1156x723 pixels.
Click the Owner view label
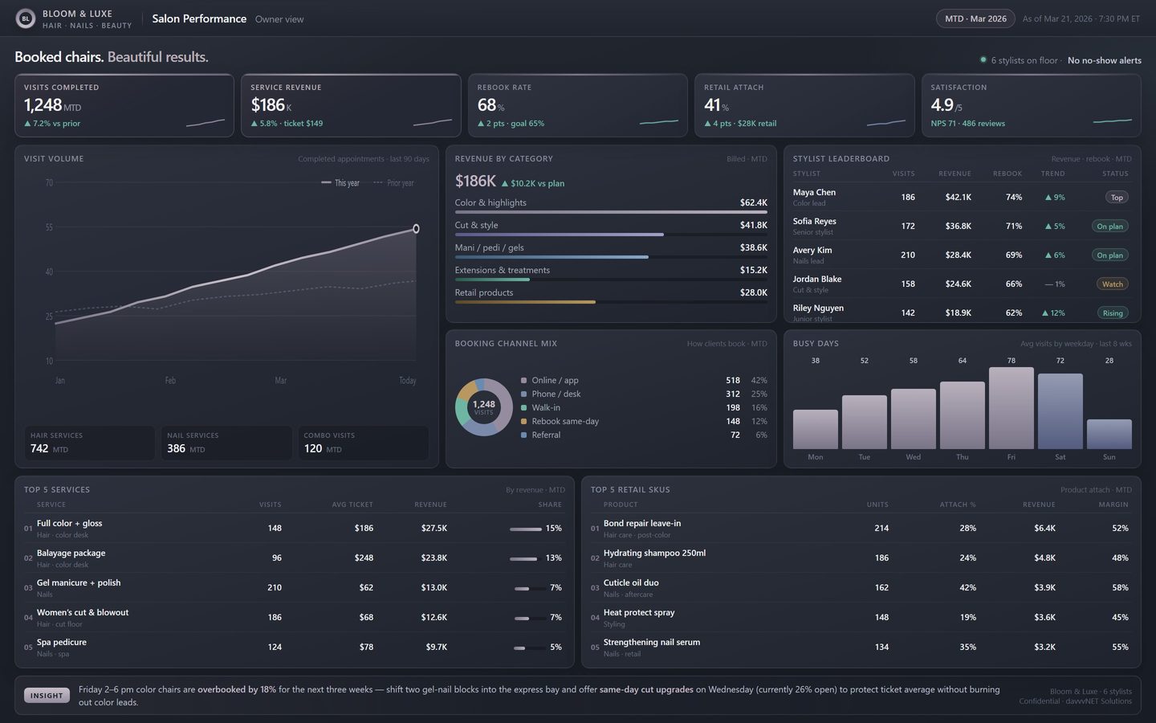279,19
